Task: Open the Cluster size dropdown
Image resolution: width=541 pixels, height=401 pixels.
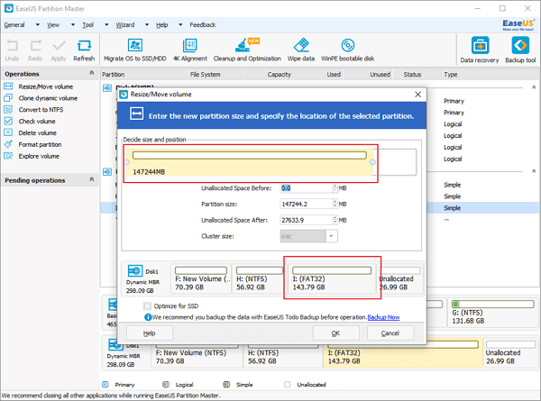Action: click(x=331, y=236)
